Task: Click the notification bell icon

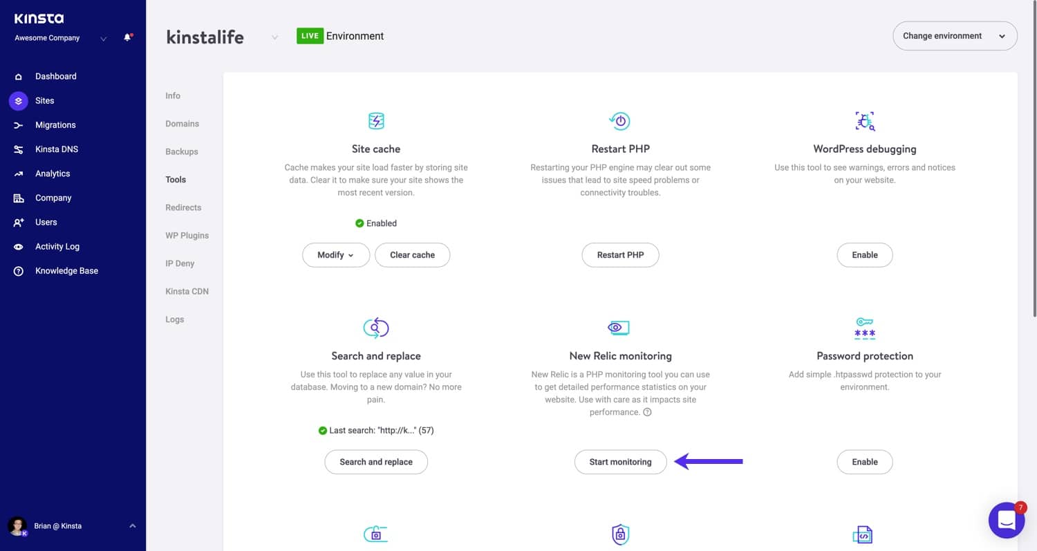Action: [127, 37]
